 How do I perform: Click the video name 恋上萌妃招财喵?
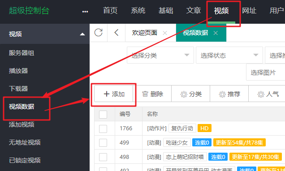[x=185, y=157]
